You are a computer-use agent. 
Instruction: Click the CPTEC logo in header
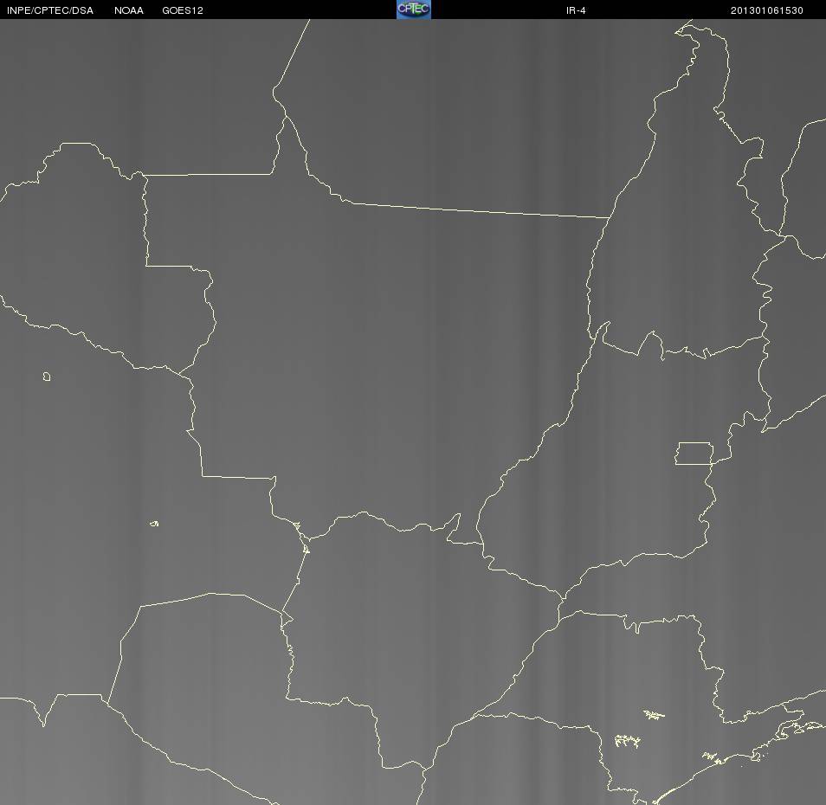click(x=414, y=10)
